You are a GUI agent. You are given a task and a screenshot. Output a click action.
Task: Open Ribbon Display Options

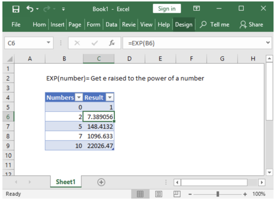tap(197, 8)
